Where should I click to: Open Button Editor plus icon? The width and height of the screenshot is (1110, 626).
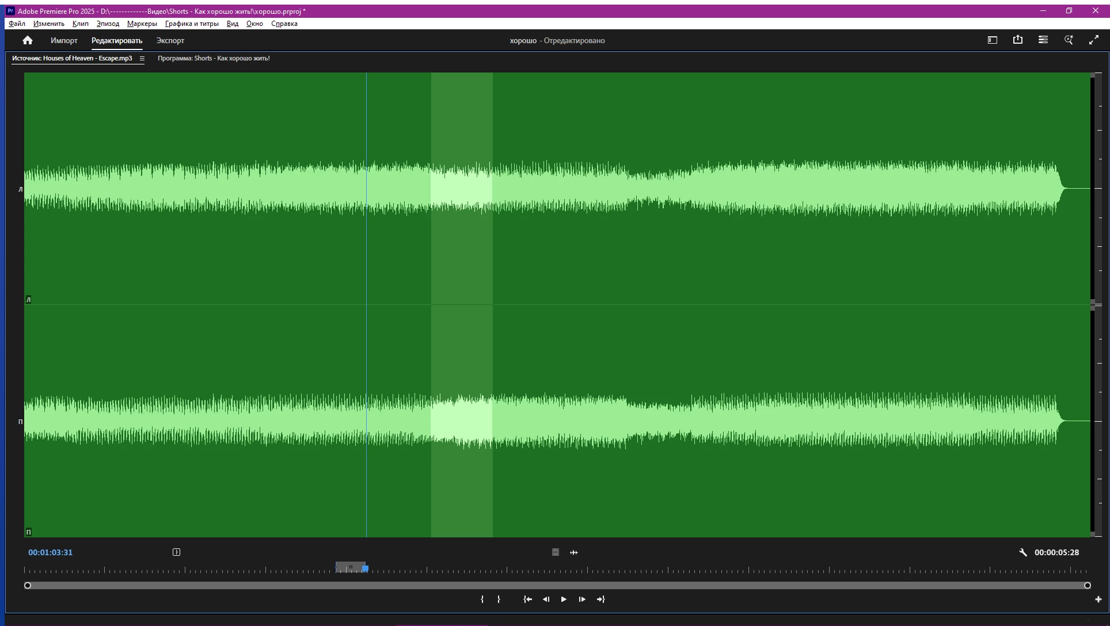click(x=1098, y=600)
